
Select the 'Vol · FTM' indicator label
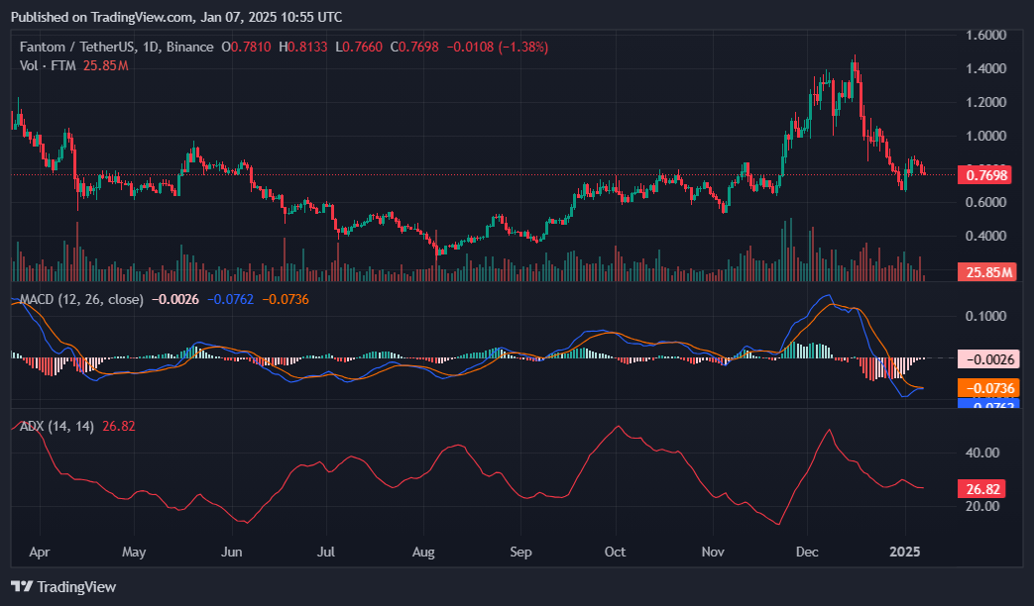tap(48, 66)
